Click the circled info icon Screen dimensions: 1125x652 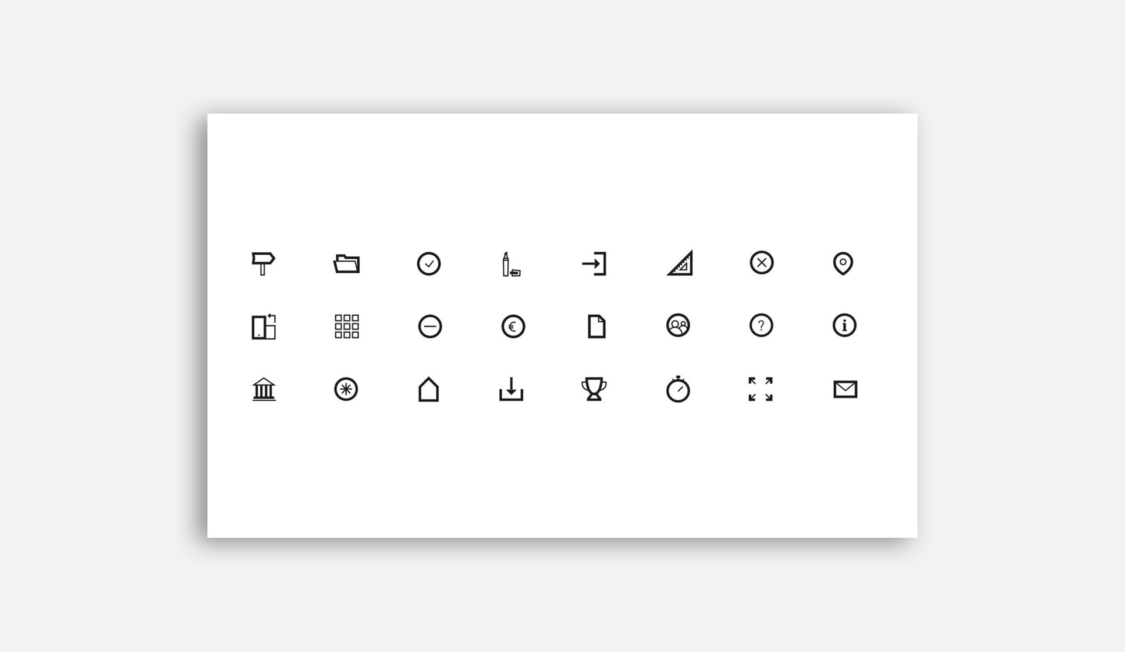click(844, 325)
